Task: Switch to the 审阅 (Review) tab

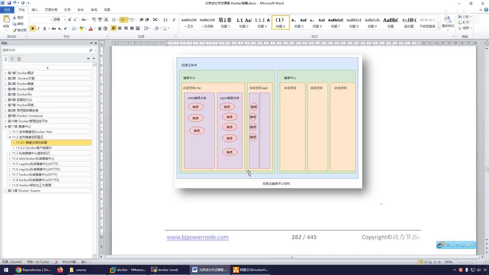Action: pyautogui.click(x=94, y=10)
